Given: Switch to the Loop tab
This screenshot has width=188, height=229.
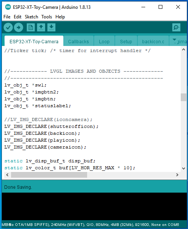Looking at the screenshot, I should pyautogui.click(x=104, y=41).
